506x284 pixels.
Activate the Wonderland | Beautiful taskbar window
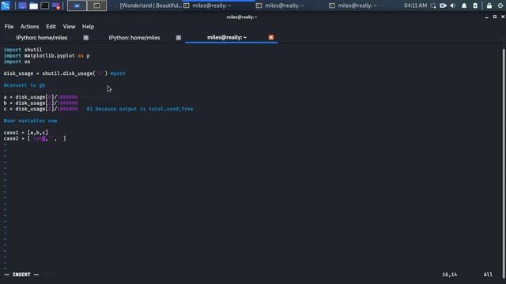147,6
